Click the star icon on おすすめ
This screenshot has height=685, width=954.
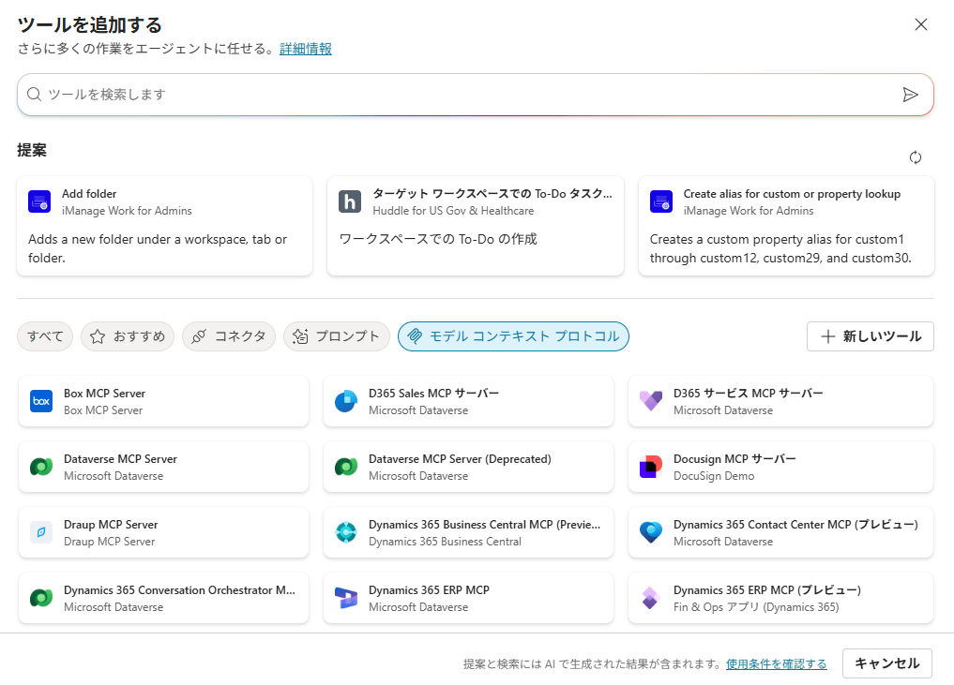(98, 336)
